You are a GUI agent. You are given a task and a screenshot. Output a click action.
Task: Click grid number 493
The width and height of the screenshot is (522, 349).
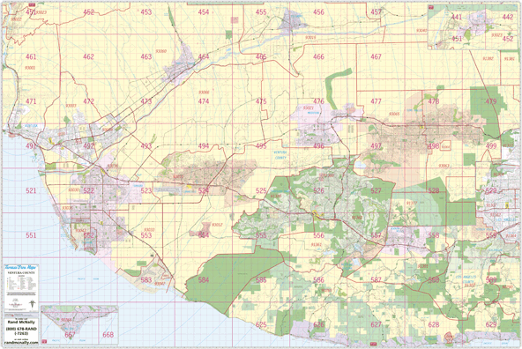click(x=146, y=145)
